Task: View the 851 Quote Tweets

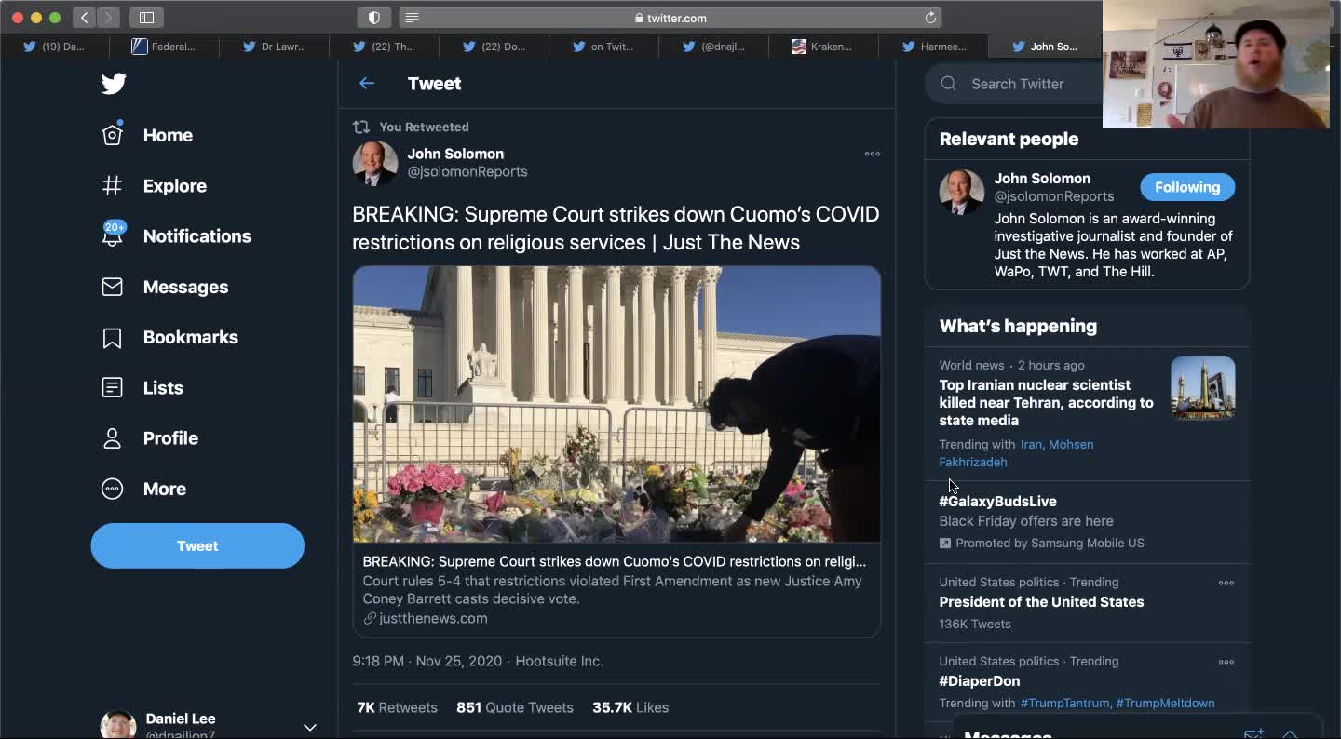Action: pos(515,707)
